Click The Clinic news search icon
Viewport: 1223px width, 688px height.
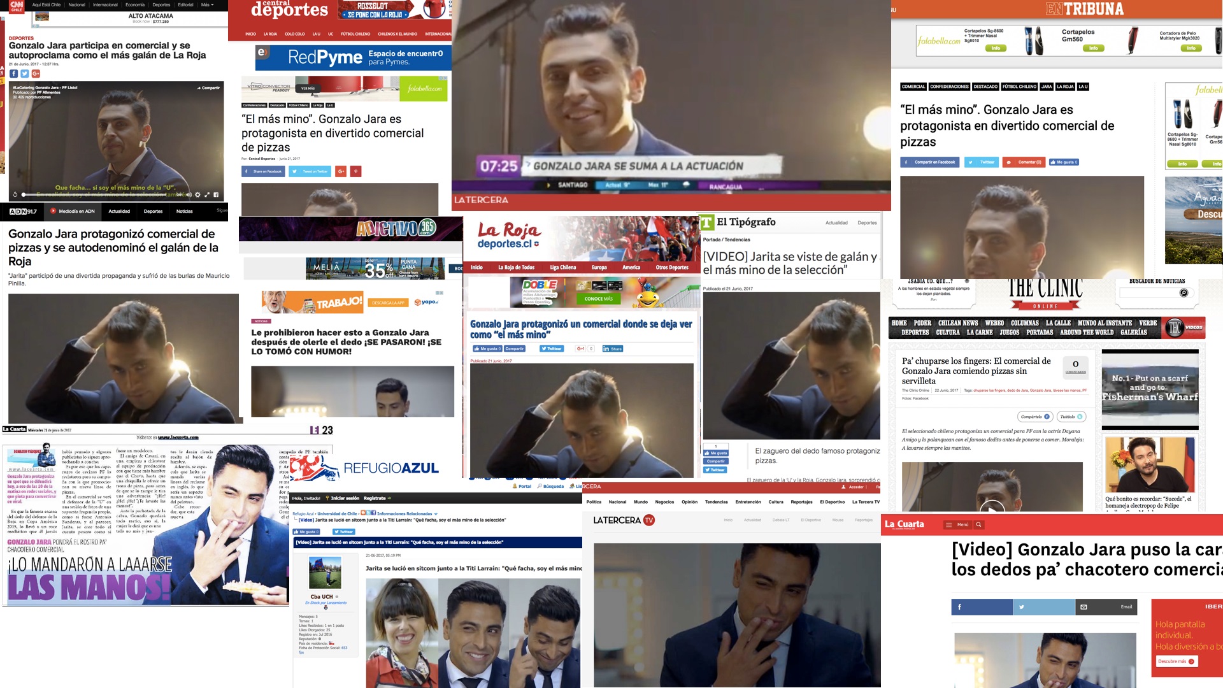(1184, 293)
